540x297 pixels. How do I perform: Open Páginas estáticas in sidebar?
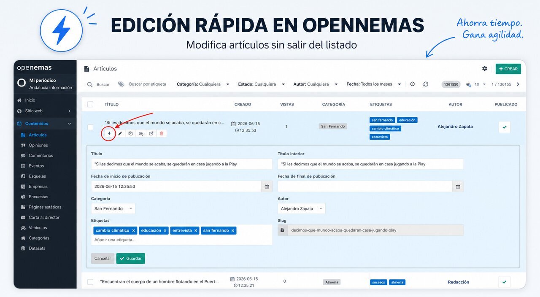tap(45, 207)
